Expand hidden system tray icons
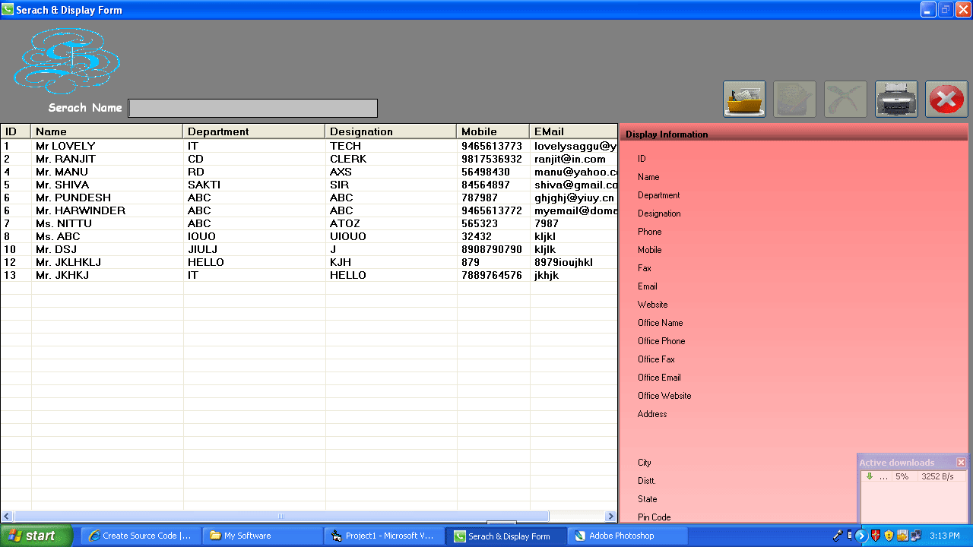The image size is (973, 547). (x=861, y=536)
